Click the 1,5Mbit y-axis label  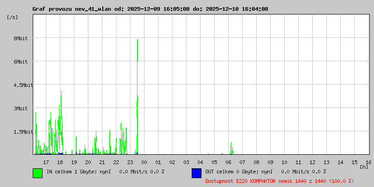coord(23,132)
